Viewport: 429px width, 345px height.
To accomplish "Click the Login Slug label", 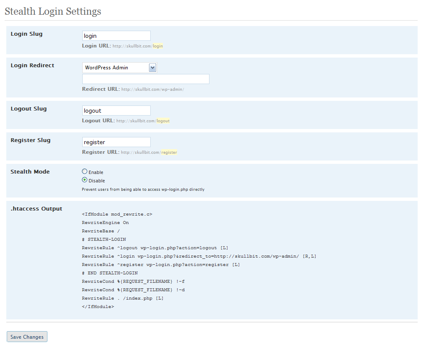I will pos(26,34).
